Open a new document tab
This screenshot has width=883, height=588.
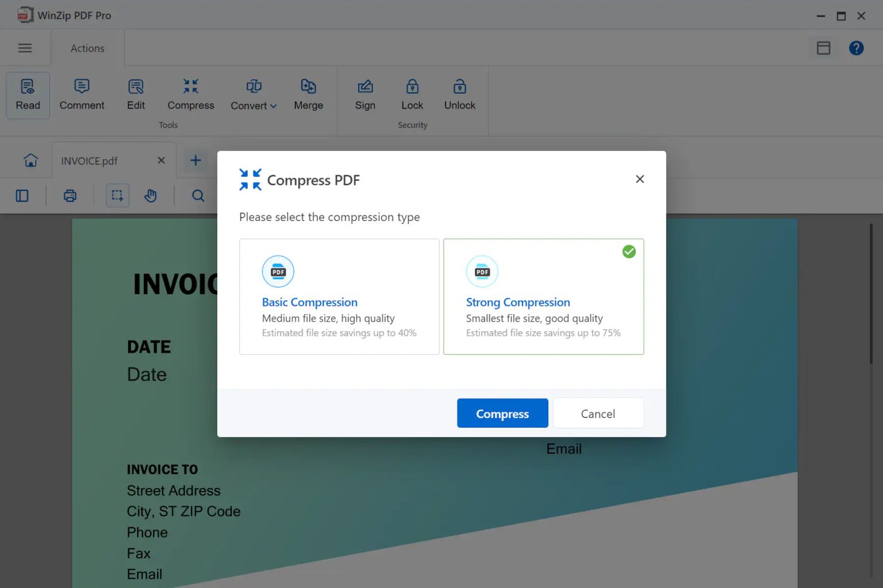point(195,160)
